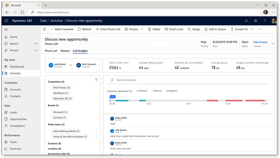
Task: Click Send offering details action item
Action: [x=66, y=131]
